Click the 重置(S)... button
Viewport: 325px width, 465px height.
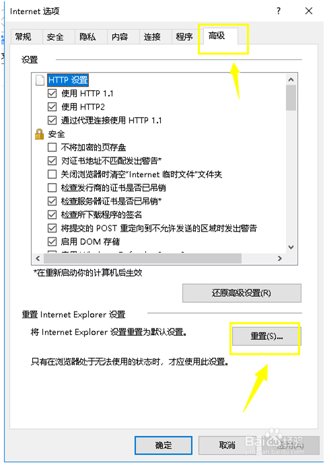pos(266,336)
